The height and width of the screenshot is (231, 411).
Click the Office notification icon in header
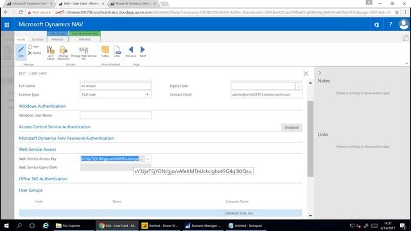coord(377,24)
